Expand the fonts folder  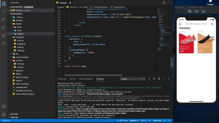(12, 27)
